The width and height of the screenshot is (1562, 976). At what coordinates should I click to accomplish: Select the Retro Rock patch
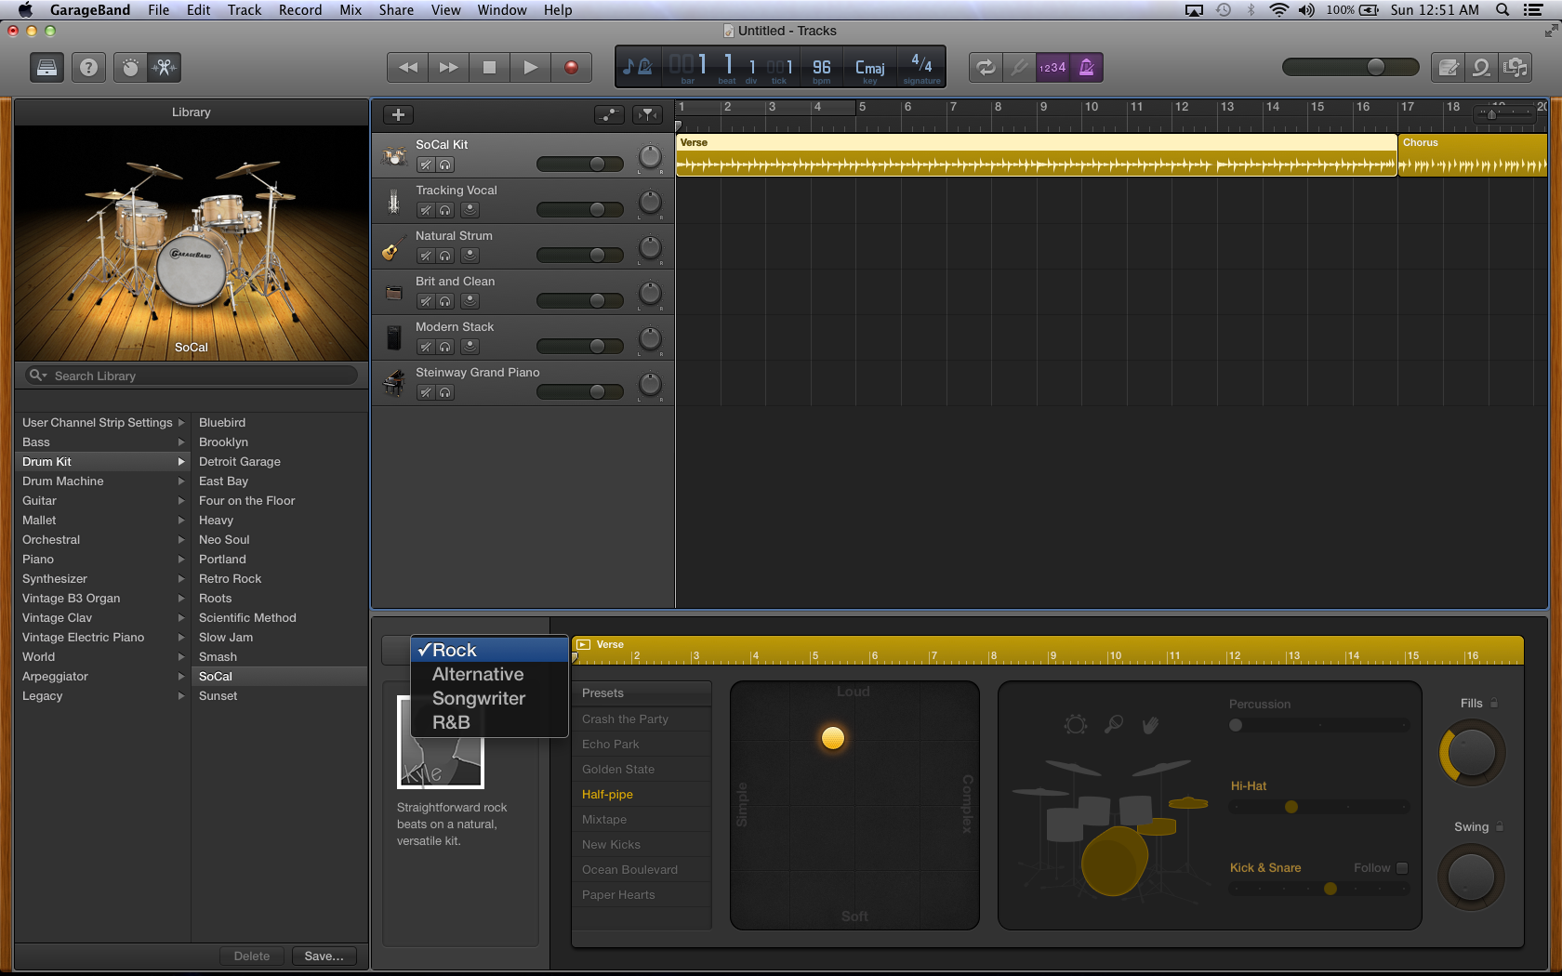(279, 578)
